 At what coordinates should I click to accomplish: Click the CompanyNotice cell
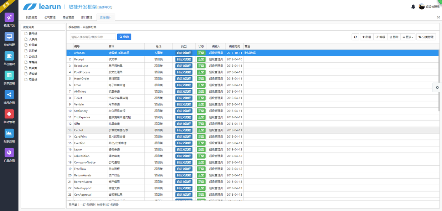click(90, 162)
